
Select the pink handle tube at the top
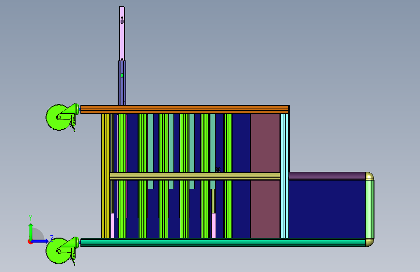click(122, 34)
